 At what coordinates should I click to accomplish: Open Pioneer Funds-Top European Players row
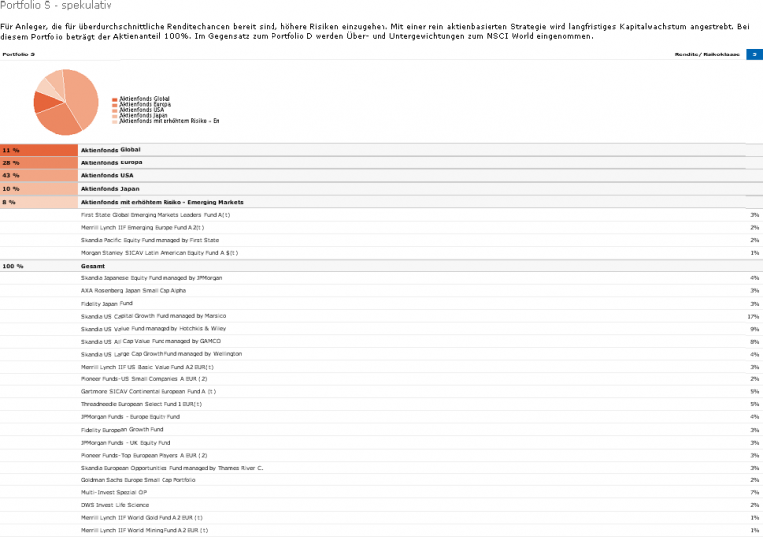tap(381, 456)
